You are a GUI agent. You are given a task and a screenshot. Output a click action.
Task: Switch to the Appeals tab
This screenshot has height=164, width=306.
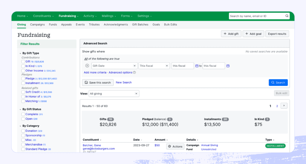click(x=66, y=24)
